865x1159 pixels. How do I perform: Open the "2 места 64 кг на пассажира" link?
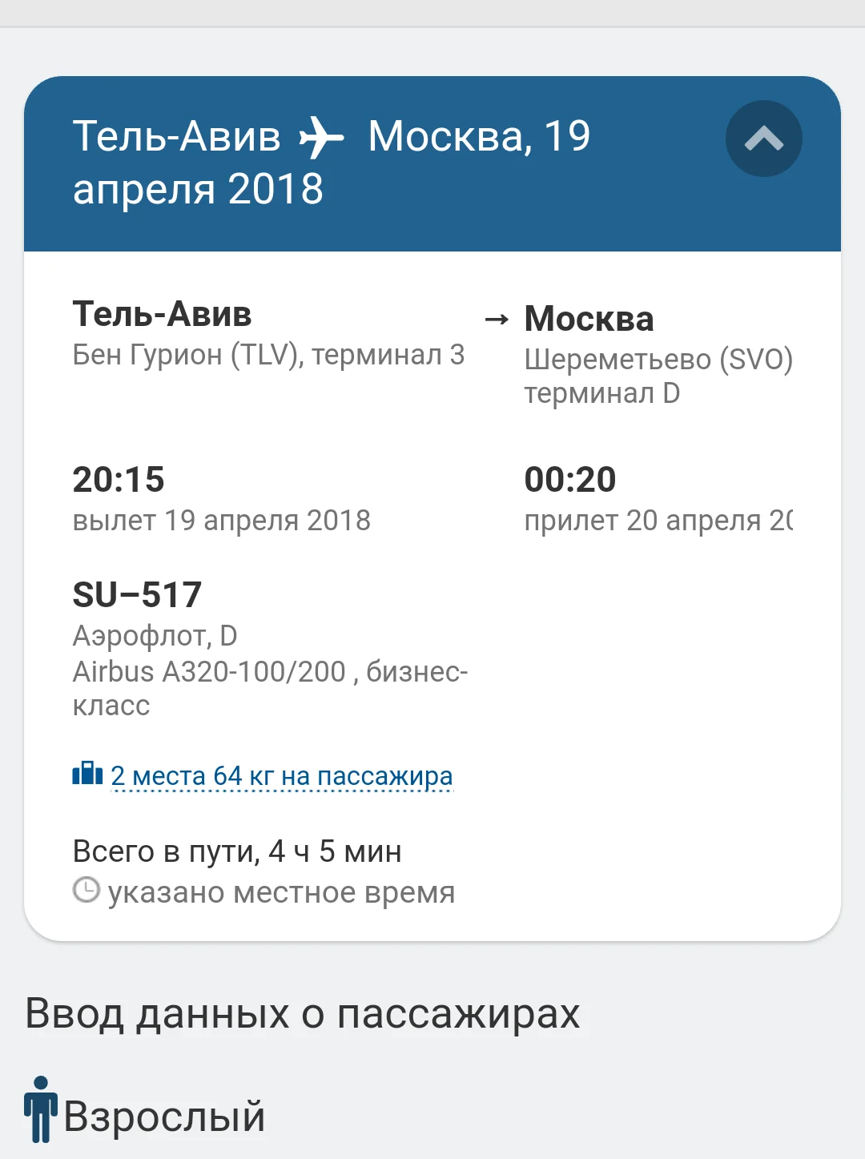point(281,776)
